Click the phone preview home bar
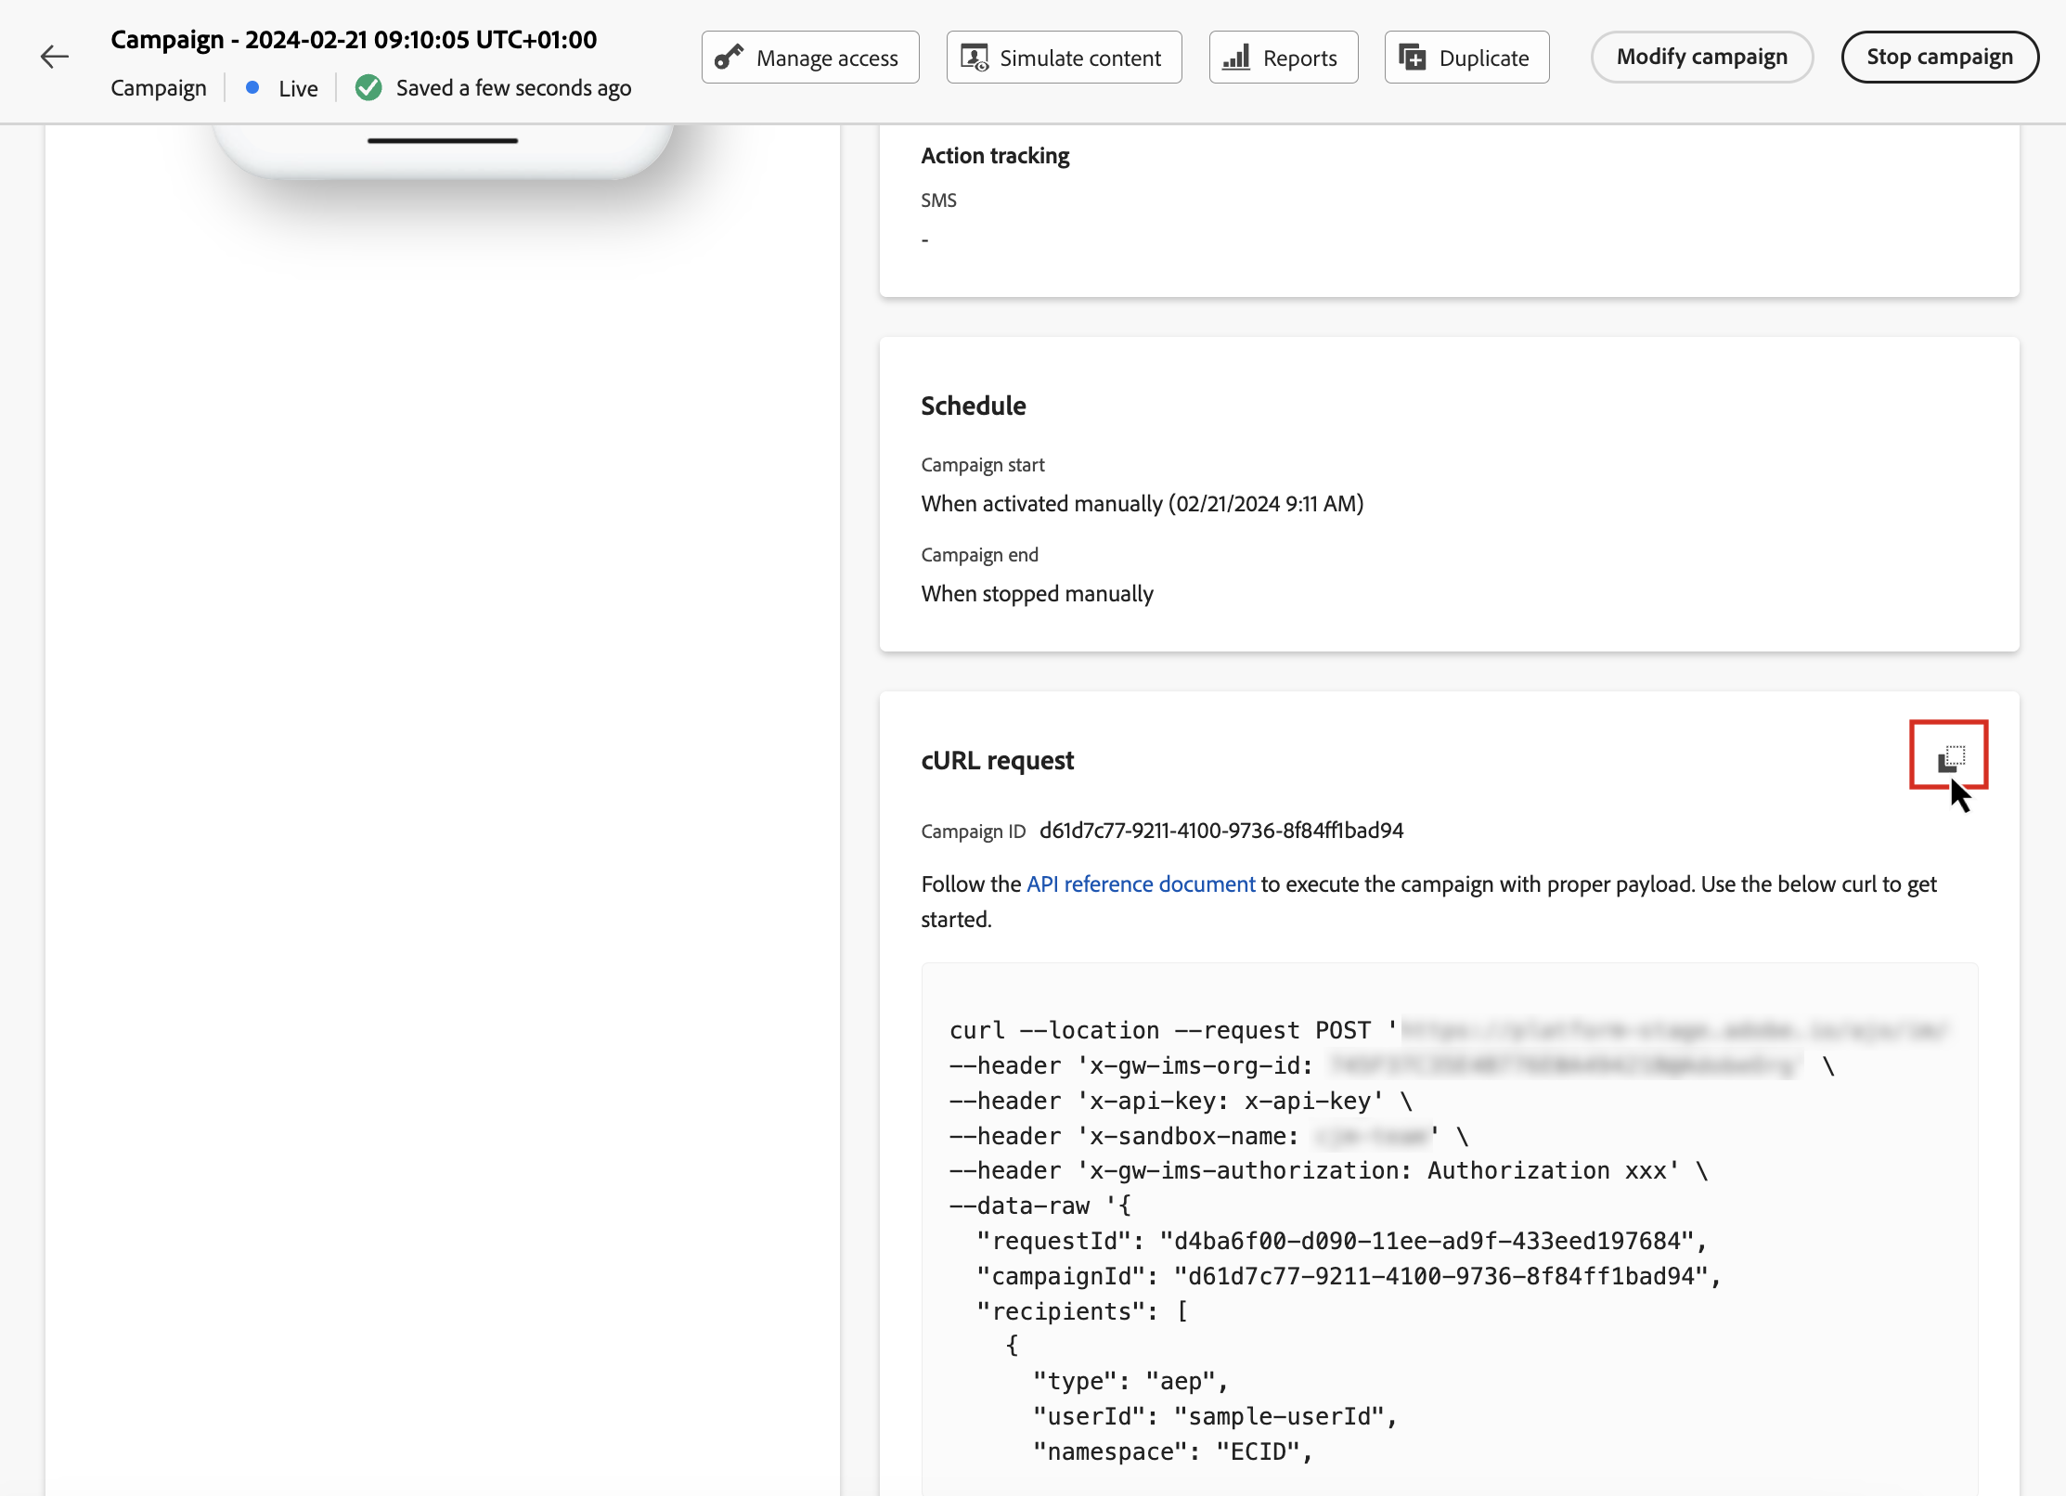Viewport: 2066px width, 1496px height. click(443, 141)
